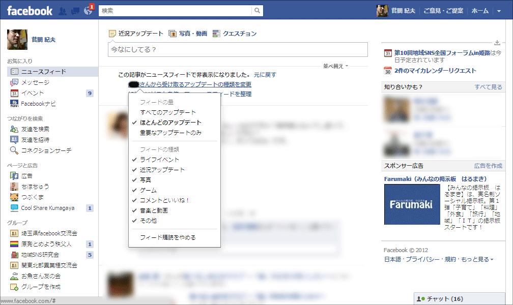513x305 pixels.
Task: Click the コネクションサーチ magnifier icon
Action: (14, 150)
